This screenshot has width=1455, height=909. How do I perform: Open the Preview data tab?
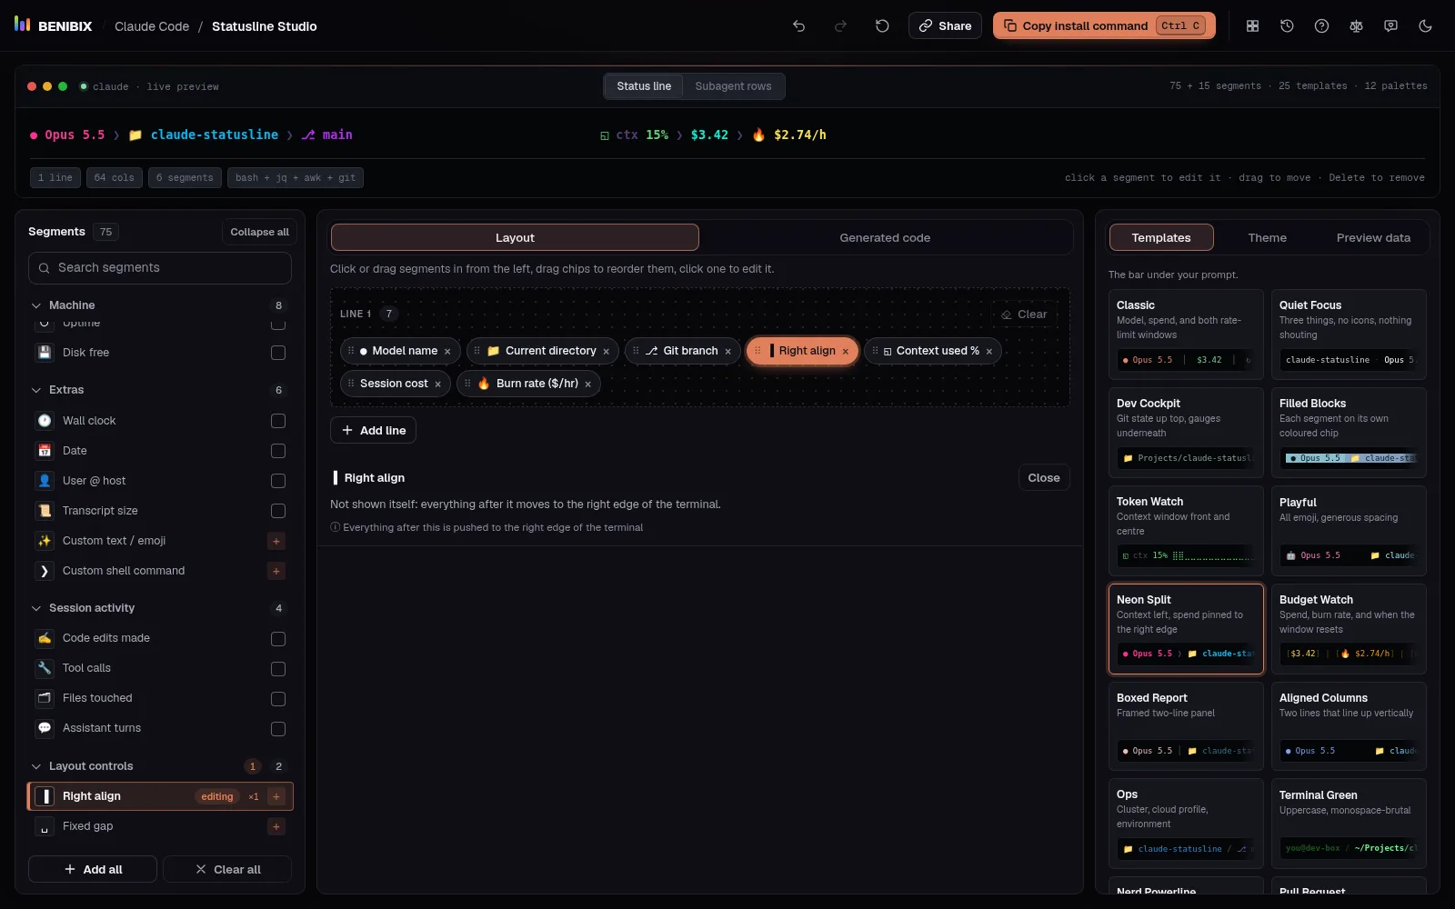[1373, 238]
